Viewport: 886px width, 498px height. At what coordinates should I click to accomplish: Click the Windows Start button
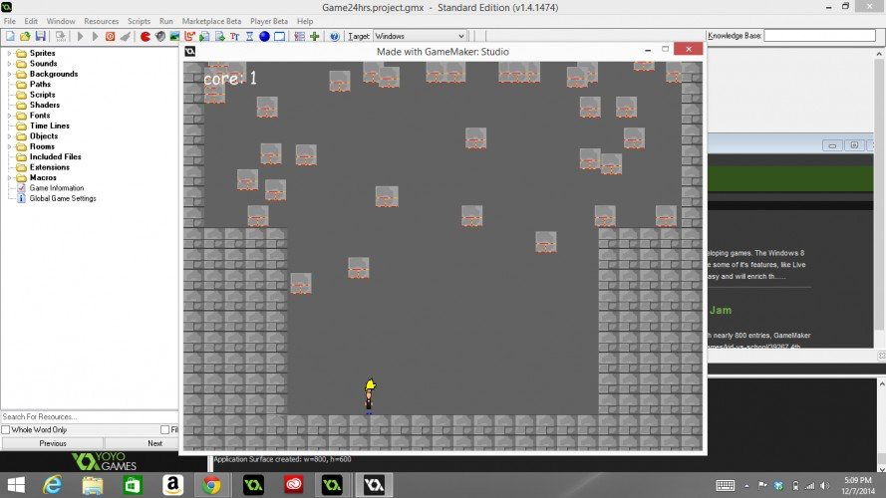tap(16, 485)
